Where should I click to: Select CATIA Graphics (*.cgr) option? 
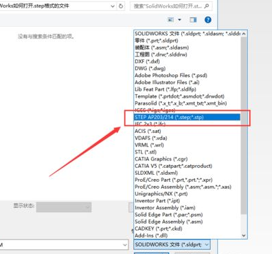click(x=187, y=159)
